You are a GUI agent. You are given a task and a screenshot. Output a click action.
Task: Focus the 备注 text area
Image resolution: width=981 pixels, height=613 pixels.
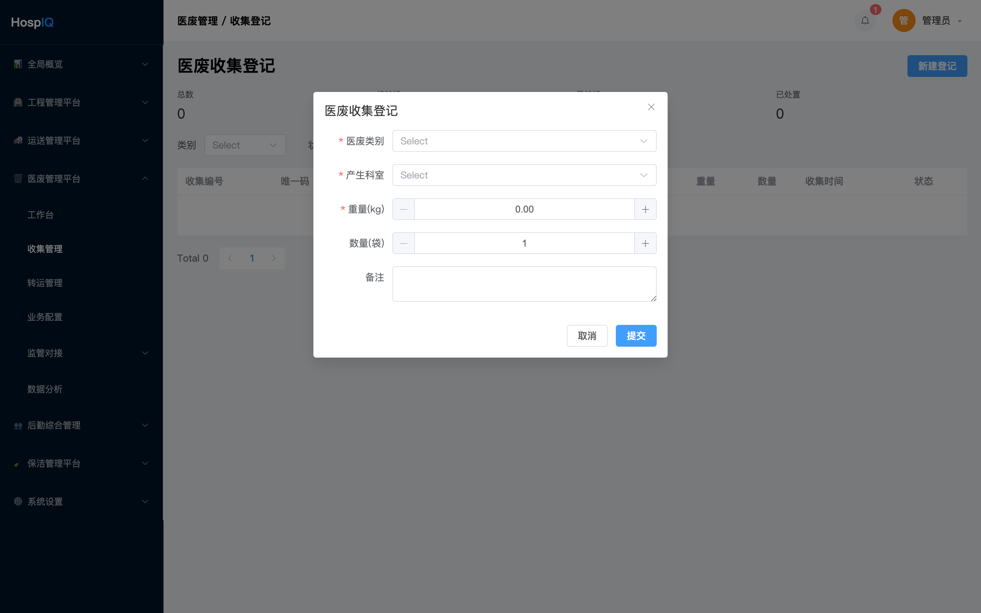tap(524, 284)
